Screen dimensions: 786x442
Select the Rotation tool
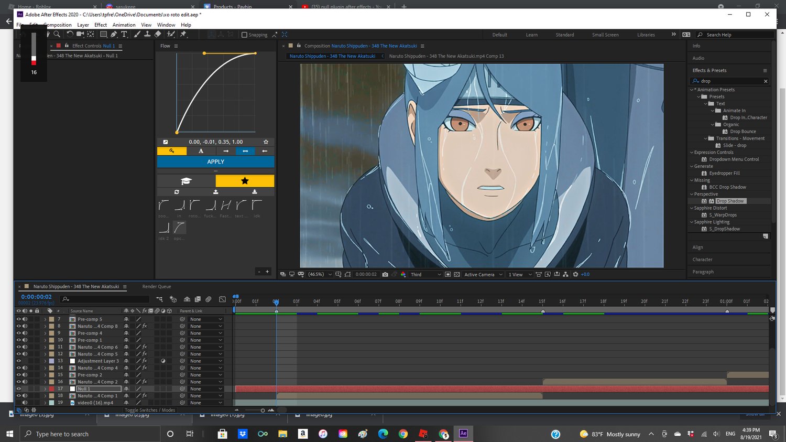click(x=70, y=34)
